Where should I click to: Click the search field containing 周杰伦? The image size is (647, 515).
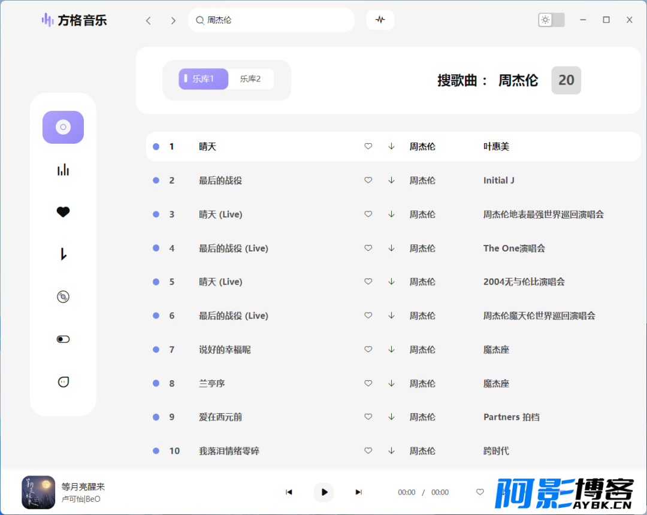click(276, 20)
